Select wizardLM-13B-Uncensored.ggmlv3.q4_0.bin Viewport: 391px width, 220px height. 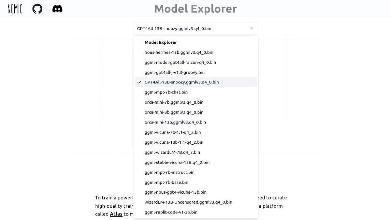tap(188, 202)
